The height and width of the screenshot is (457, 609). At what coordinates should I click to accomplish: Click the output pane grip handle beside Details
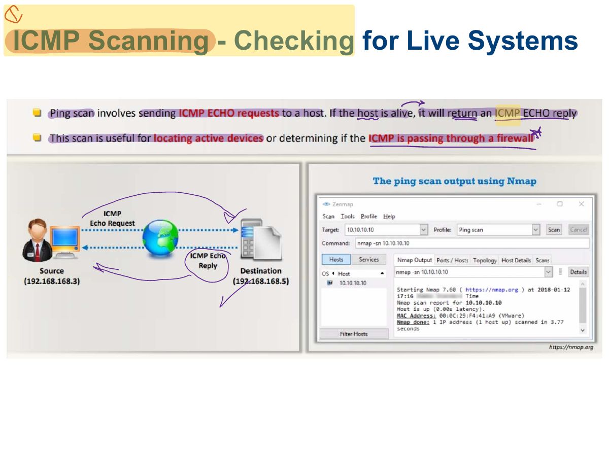[x=560, y=272]
